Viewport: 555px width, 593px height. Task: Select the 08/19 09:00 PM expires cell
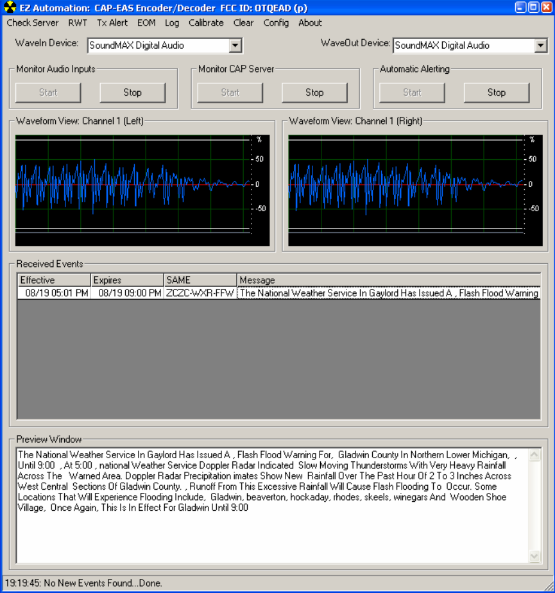point(127,293)
